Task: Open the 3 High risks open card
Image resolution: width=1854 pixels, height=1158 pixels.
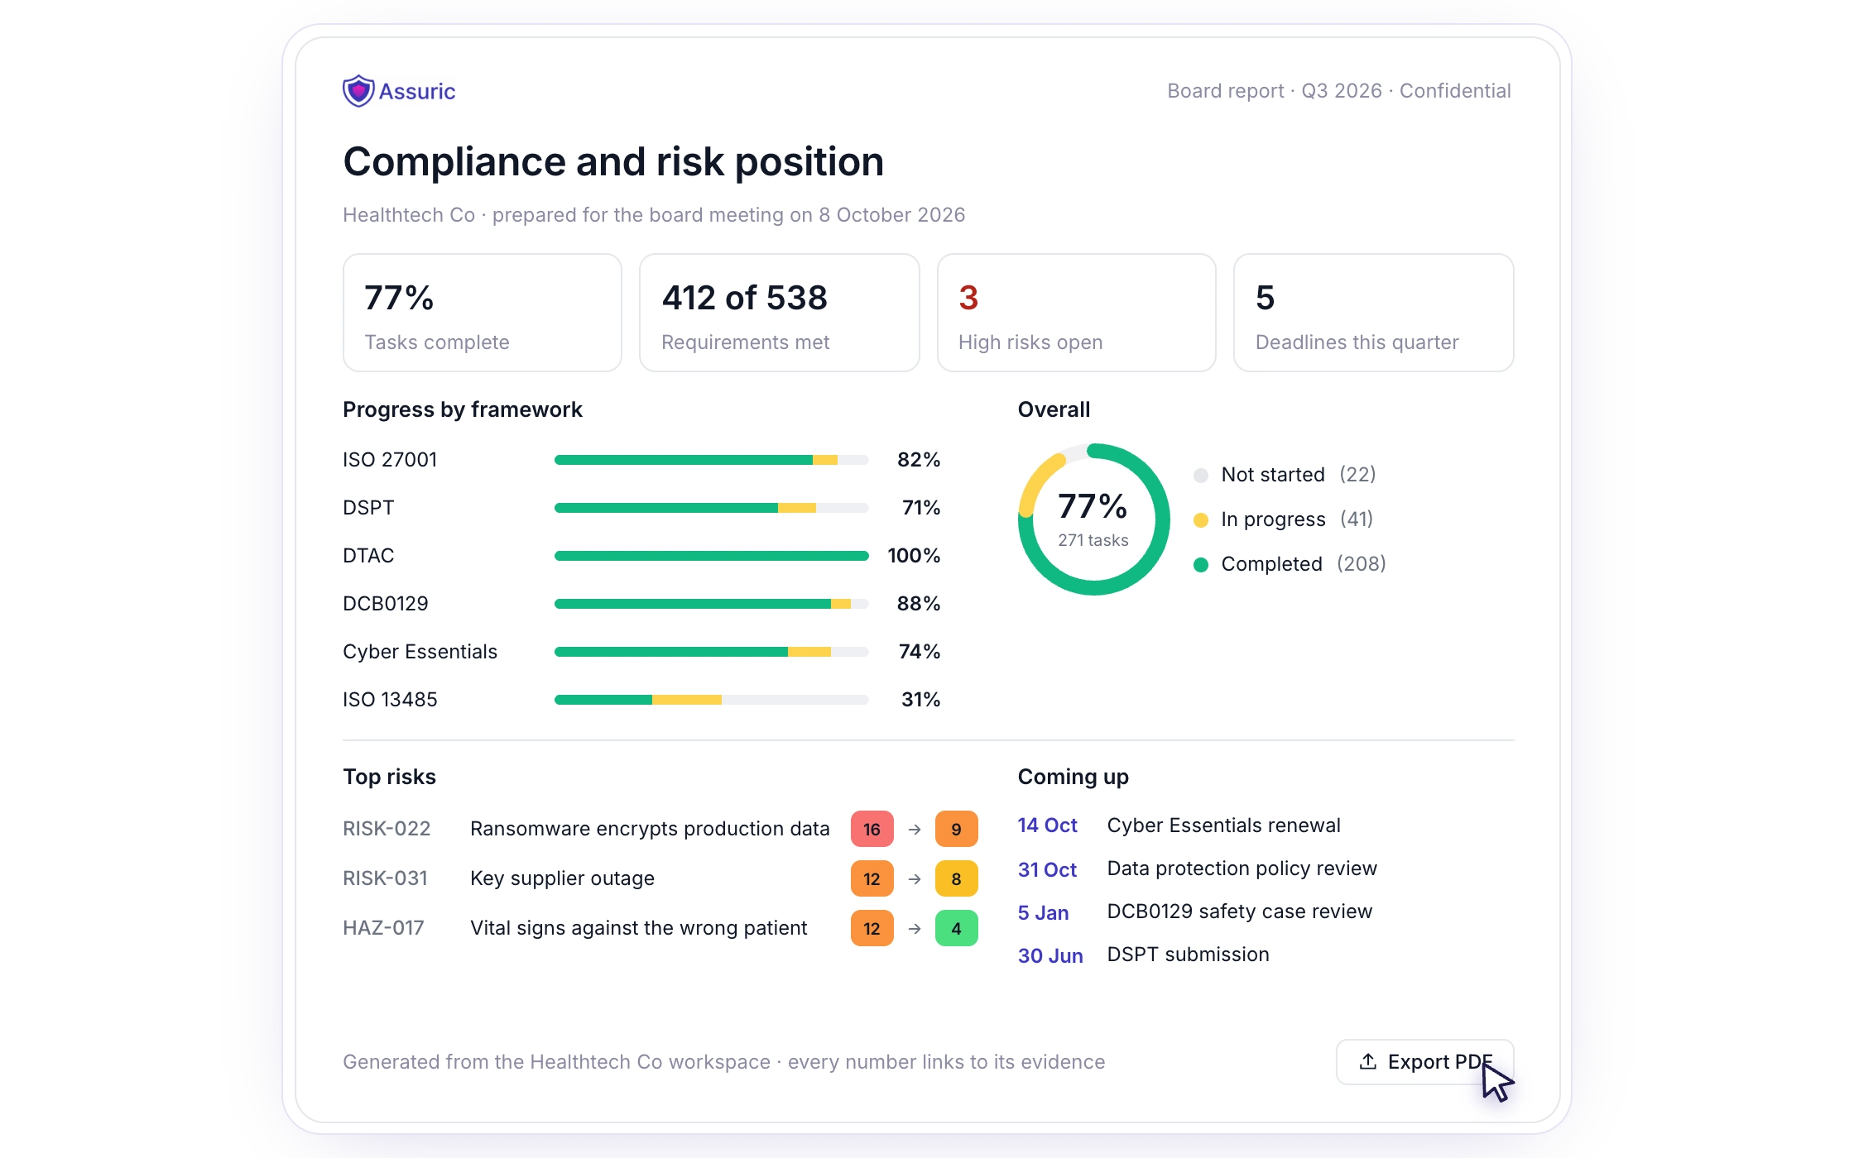Action: 1076,313
